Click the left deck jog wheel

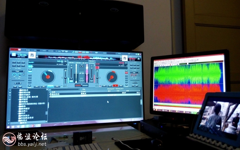coord(48,76)
